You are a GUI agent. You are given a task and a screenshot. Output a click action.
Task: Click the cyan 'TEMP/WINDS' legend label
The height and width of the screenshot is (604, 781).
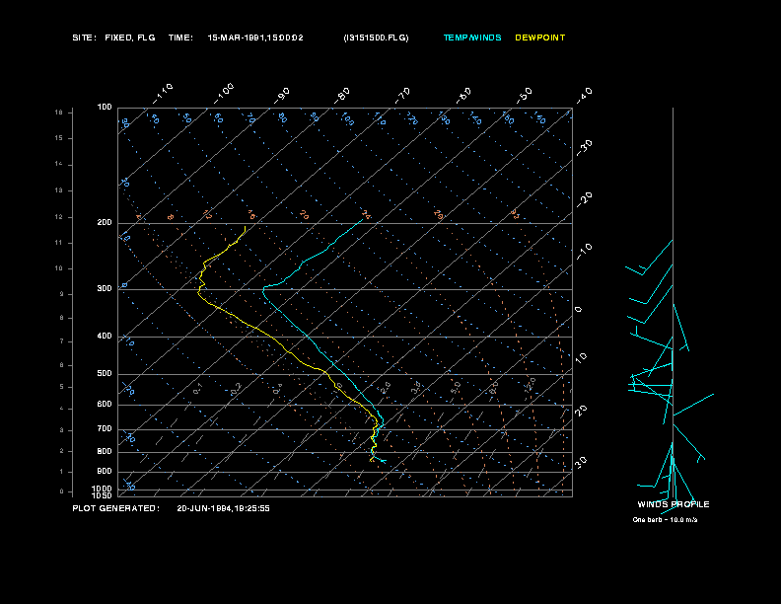click(x=472, y=38)
